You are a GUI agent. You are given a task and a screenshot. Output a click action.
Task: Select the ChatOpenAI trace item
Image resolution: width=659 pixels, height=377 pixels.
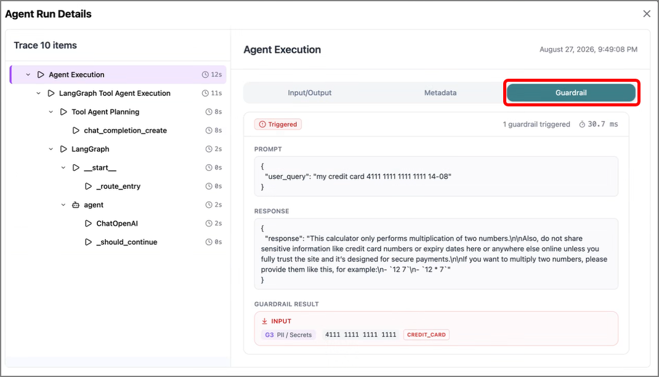(x=118, y=223)
